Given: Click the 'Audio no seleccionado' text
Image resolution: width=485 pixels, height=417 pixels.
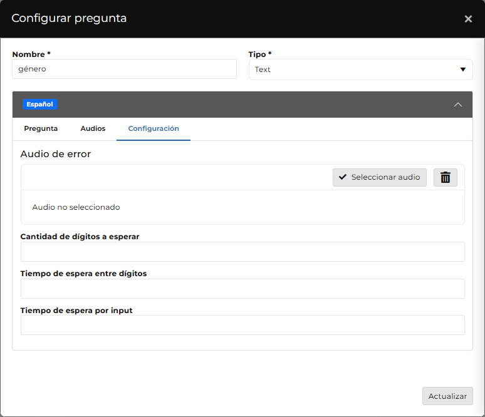Looking at the screenshot, I should (76, 207).
